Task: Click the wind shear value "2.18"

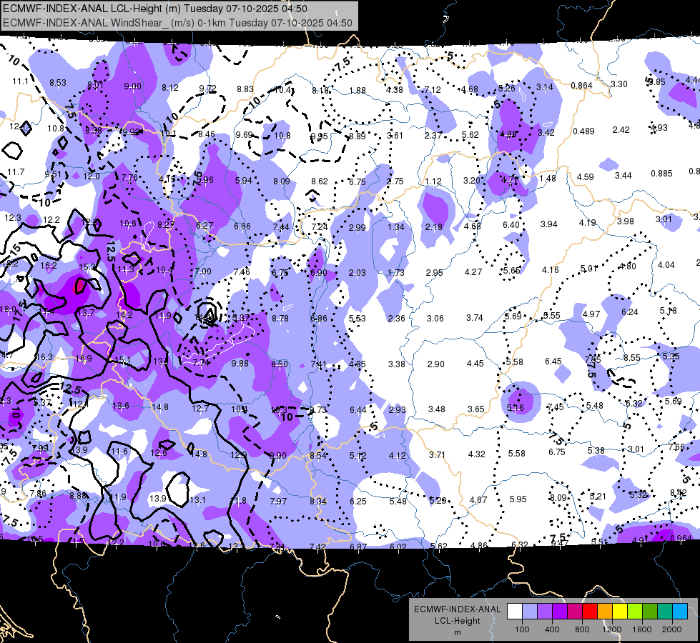Action: [433, 227]
